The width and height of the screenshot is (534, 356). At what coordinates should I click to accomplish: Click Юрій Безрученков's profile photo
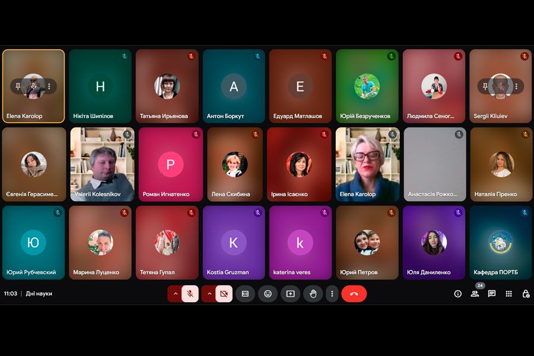pyautogui.click(x=367, y=87)
